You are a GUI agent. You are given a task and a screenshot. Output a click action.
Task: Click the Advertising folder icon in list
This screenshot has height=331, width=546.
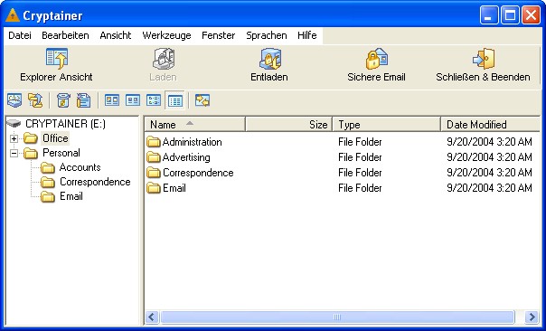(x=153, y=157)
